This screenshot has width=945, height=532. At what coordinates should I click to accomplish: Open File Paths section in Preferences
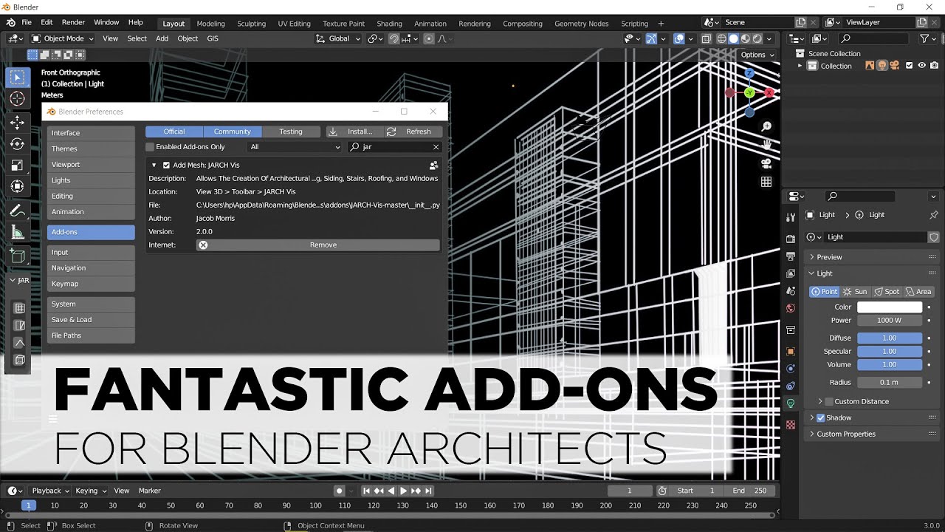tap(91, 335)
